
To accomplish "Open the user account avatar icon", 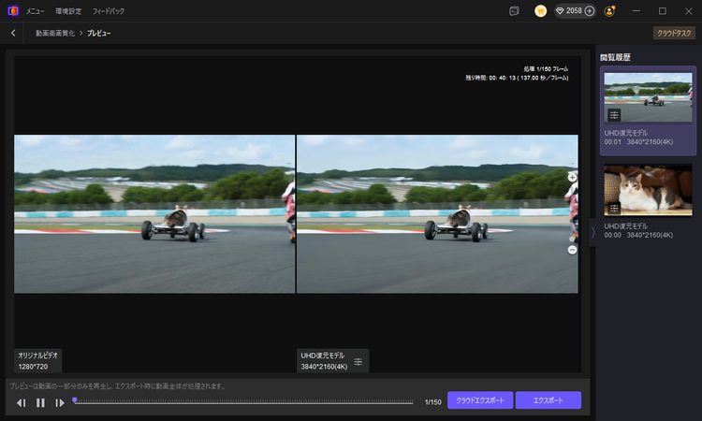I will pos(609,11).
